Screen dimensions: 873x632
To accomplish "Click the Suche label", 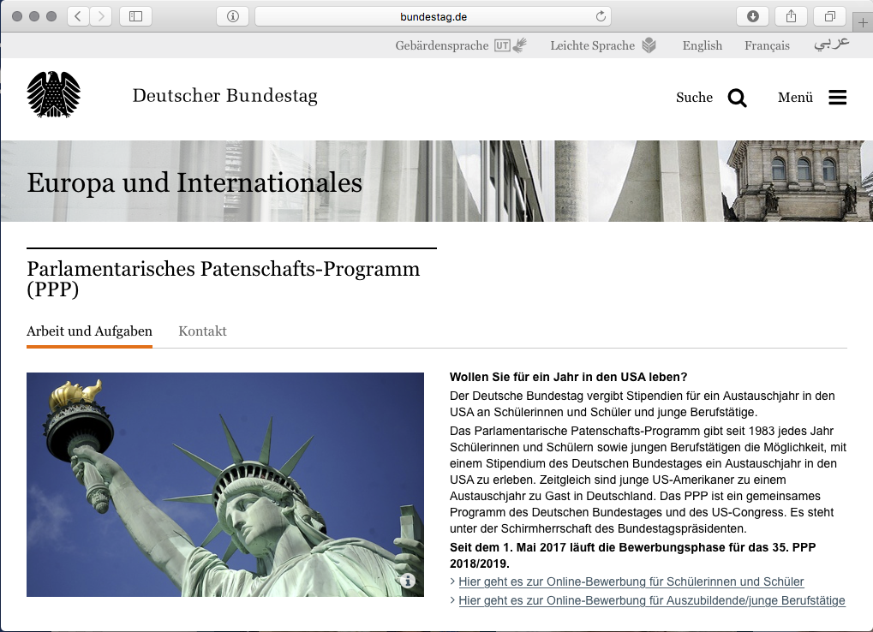I will click(694, 98).
